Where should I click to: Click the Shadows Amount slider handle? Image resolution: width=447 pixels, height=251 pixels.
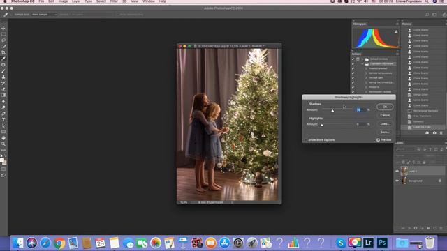332,110
